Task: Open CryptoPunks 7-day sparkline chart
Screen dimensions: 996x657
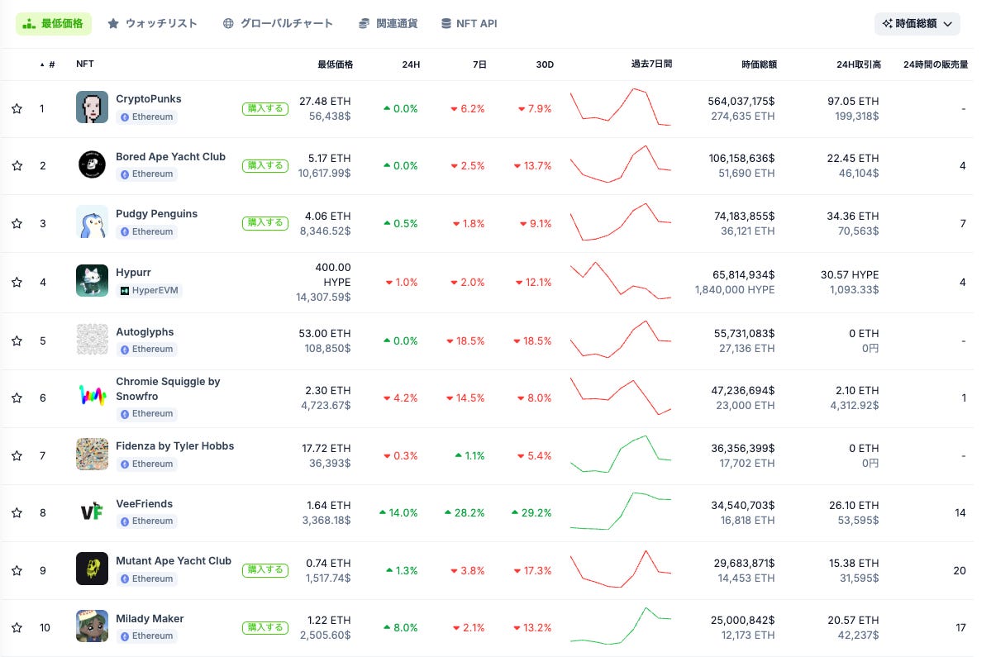Action: pos(620,107)
